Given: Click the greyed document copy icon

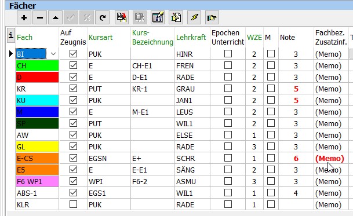Looking at the screenshot, I should coord(140,17).
